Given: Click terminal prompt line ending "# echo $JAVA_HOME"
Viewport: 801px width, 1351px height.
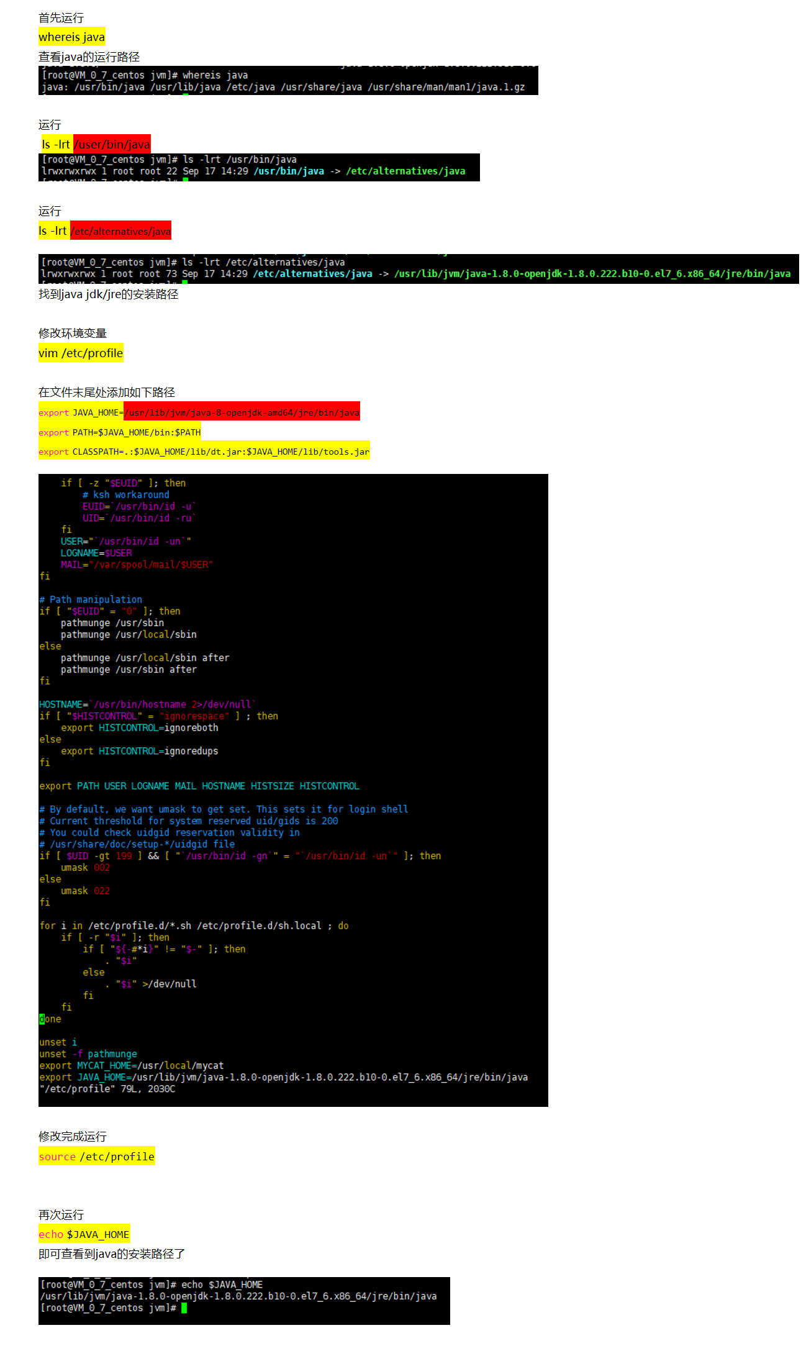Looking at the screenshot, I should [x=152, y=1285].
